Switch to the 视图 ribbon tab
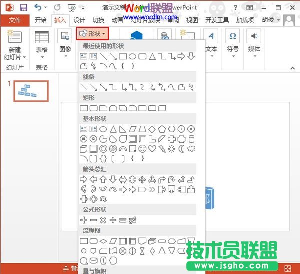The height and width of the screenshot is (274, 300). (192, 20)
